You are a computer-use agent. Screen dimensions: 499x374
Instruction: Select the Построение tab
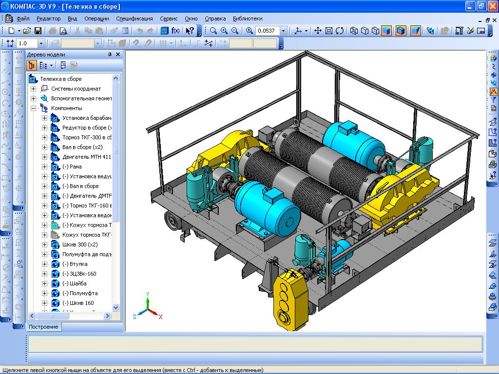tap(43, 327)
